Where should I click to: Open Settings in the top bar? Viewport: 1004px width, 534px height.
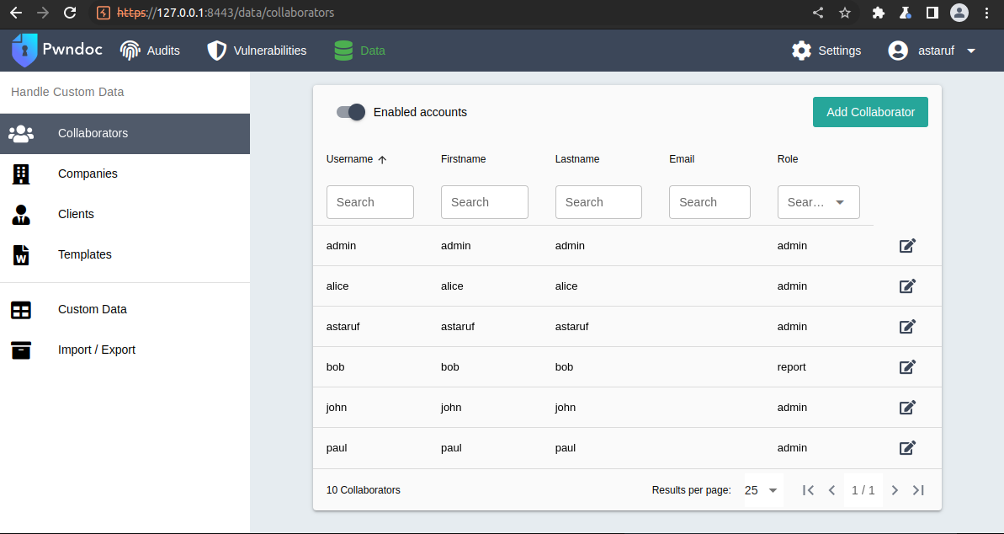click(x=826, y=51)
